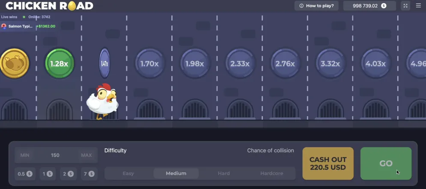Click the 2.33x multiplier coin
426x189 pixels.
(x=240, y=64)
